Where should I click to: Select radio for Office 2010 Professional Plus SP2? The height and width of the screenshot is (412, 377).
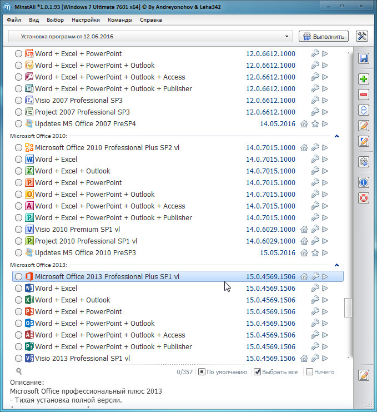click(x=18, y=147)
